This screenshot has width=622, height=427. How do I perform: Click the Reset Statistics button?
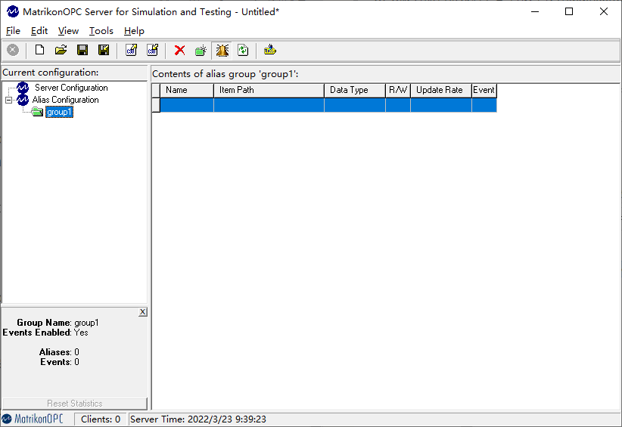coord(75,404)
